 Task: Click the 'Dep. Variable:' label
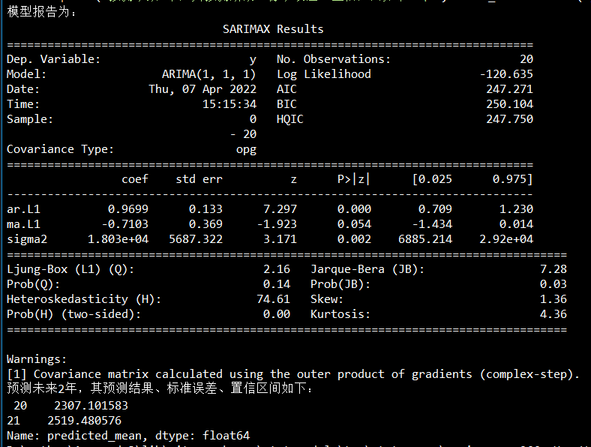(53, 59)
